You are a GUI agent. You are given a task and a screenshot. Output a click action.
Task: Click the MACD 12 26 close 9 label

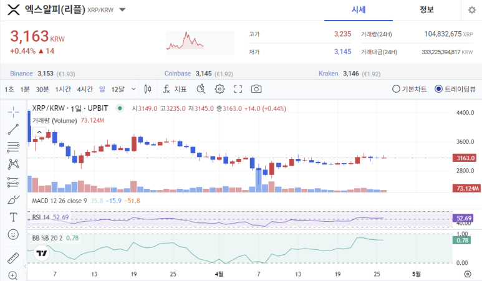click(59, 201)
